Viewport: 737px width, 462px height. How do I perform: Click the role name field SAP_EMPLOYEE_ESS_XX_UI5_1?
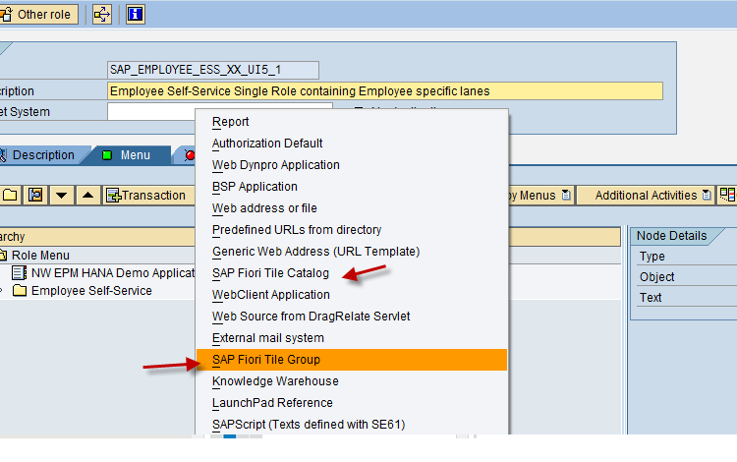(x=213, y=70)
